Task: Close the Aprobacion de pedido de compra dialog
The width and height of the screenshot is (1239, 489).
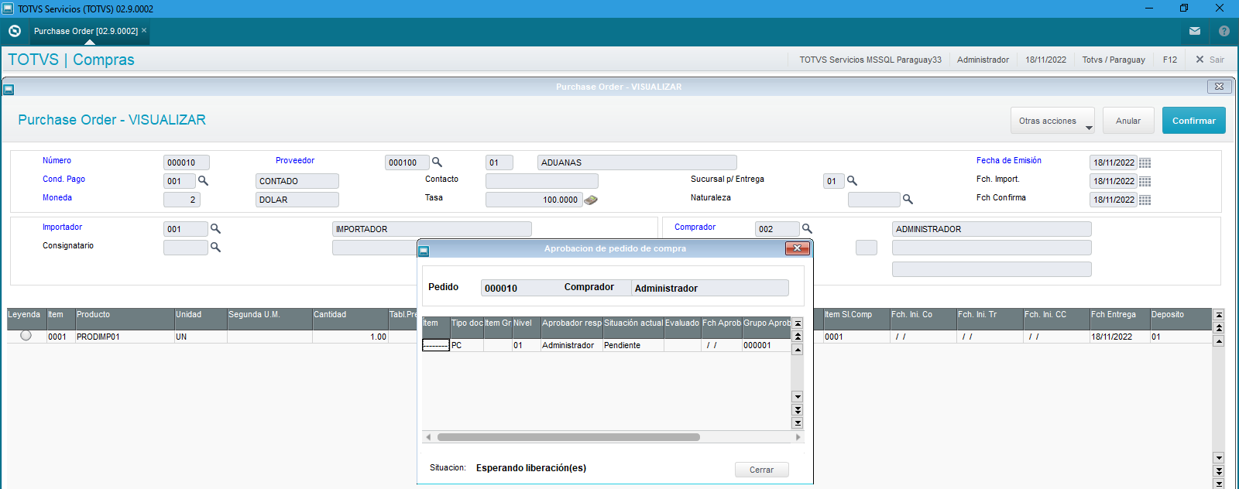Action: point(798,248)
